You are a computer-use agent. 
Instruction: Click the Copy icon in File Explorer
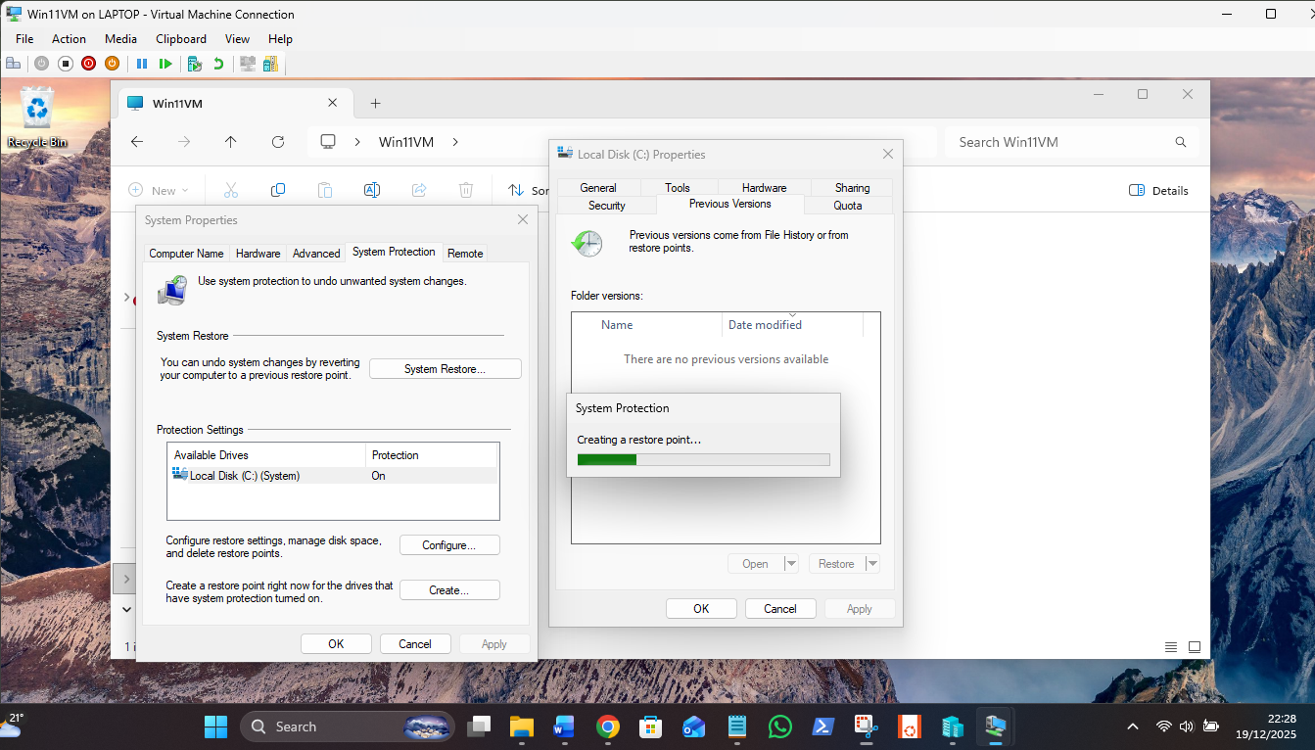(278, 190)
